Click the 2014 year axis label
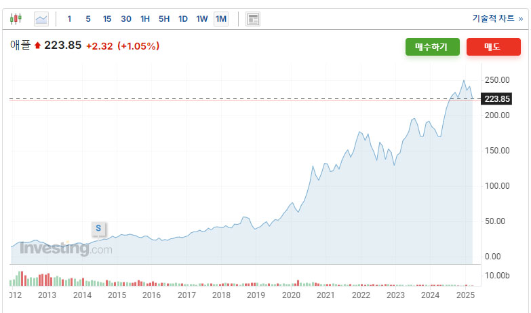This screenshot has width=531, height=313. point(82,295)
